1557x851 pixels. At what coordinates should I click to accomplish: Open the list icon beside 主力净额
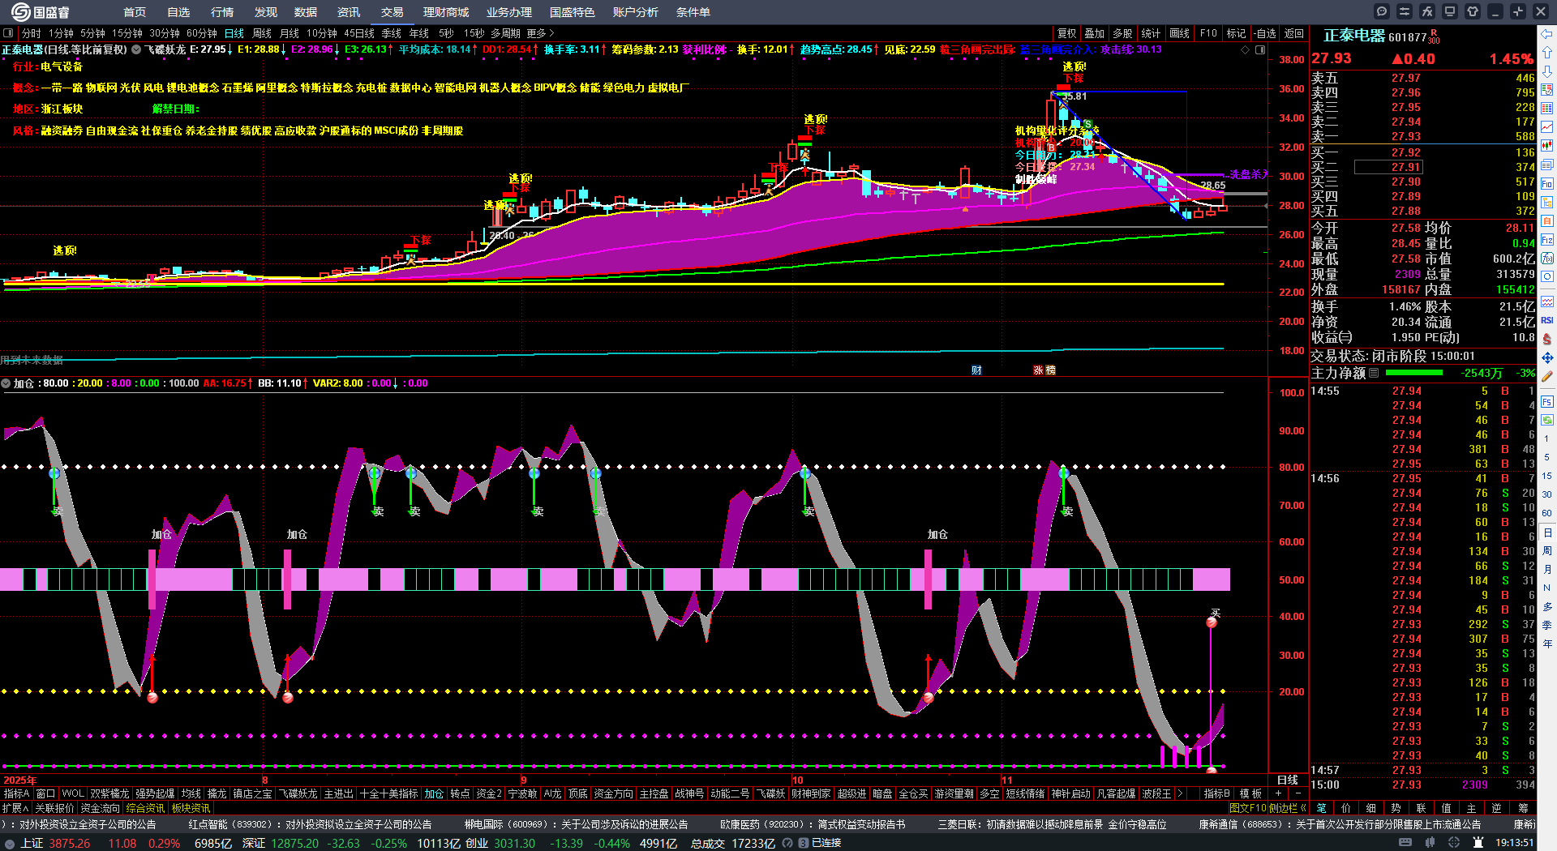tap(1374, 373)
